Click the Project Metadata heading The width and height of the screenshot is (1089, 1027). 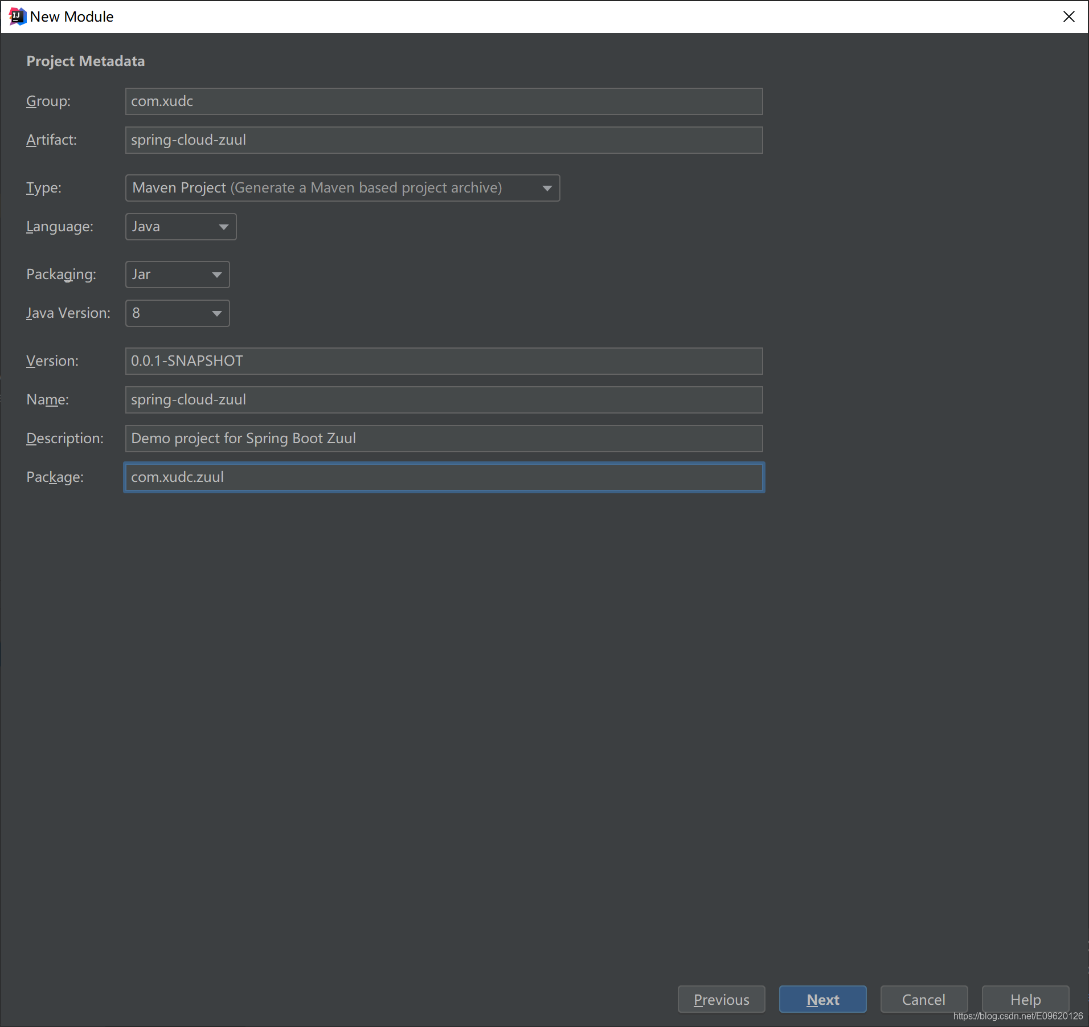(85, 61)
